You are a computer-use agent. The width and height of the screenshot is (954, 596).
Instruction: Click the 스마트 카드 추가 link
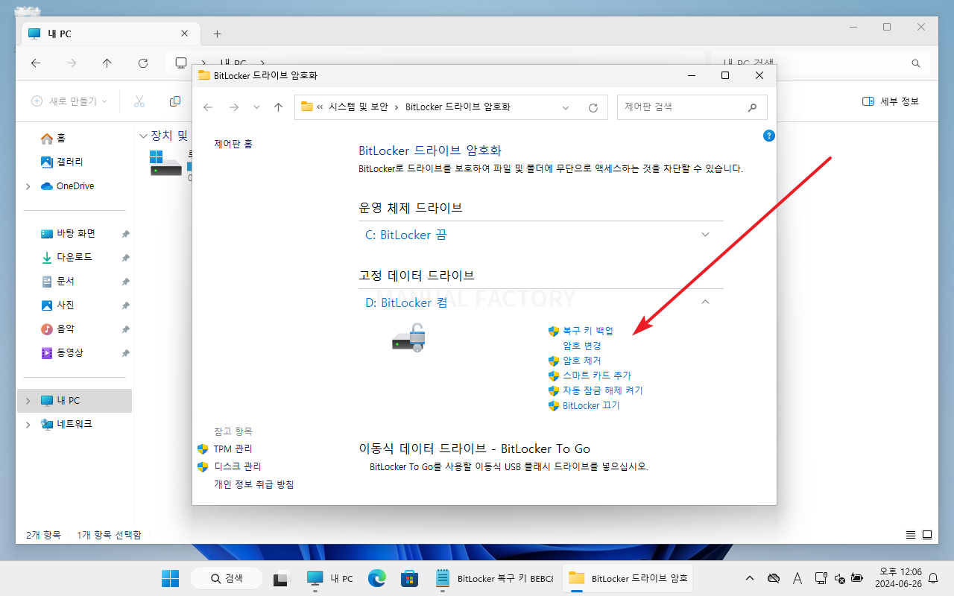coord(597,375)
